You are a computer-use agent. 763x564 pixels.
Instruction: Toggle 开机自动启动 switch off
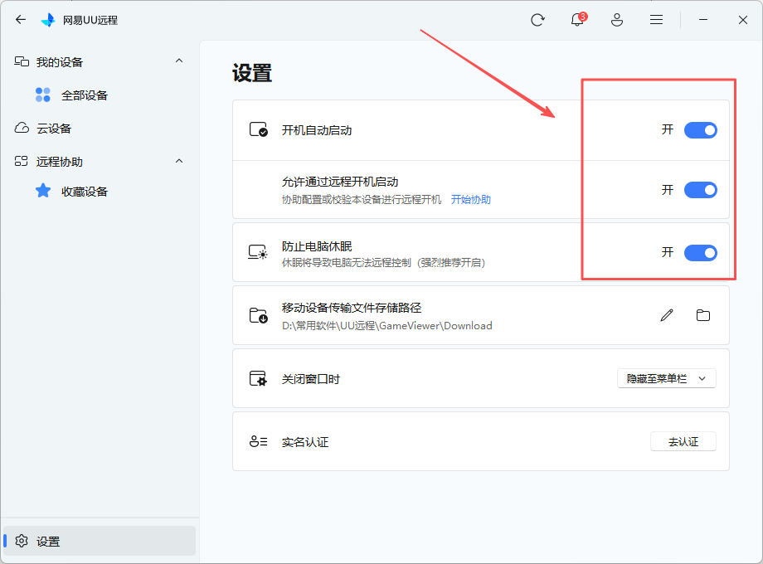tap(700, 130)
